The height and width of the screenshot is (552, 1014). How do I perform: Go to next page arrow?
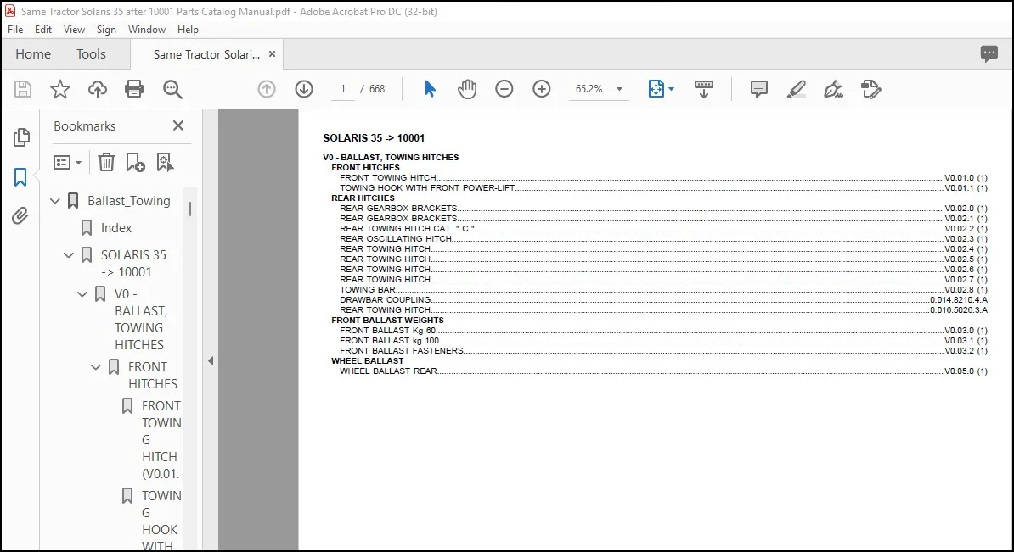tap(304, 89)
